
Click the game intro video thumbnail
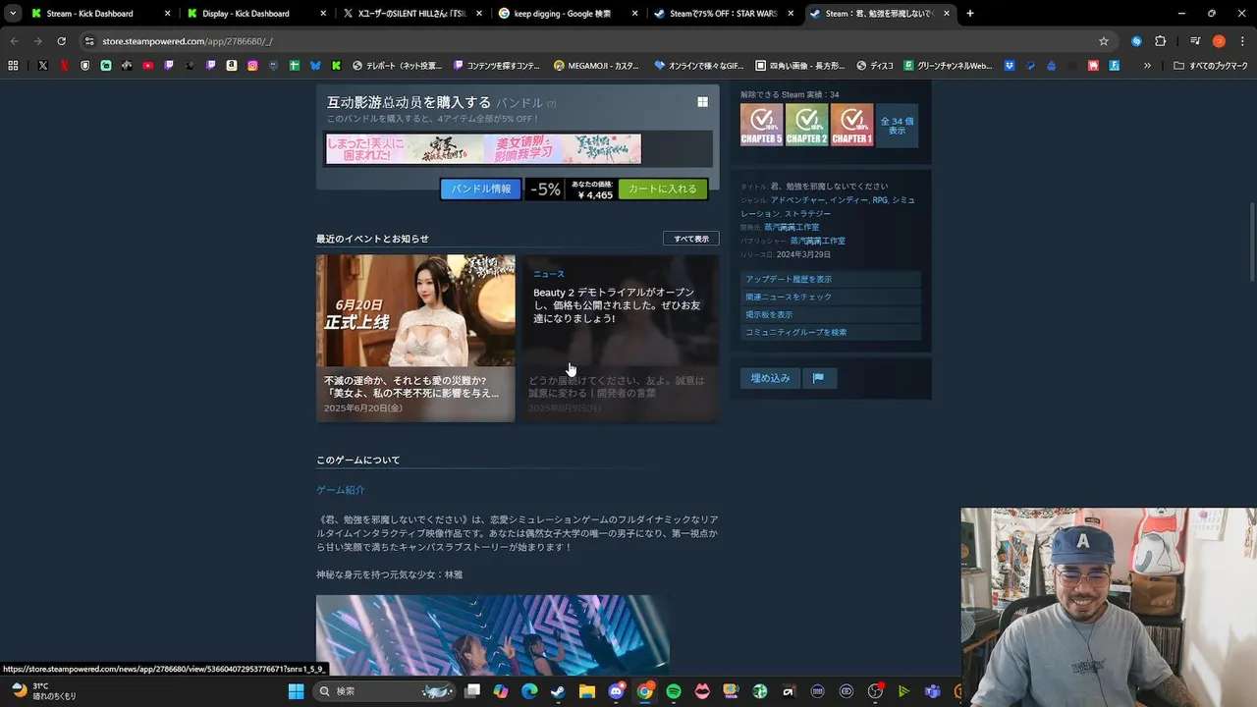click(493, 634)
